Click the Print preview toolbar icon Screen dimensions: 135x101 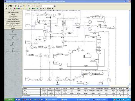[21, 6]
